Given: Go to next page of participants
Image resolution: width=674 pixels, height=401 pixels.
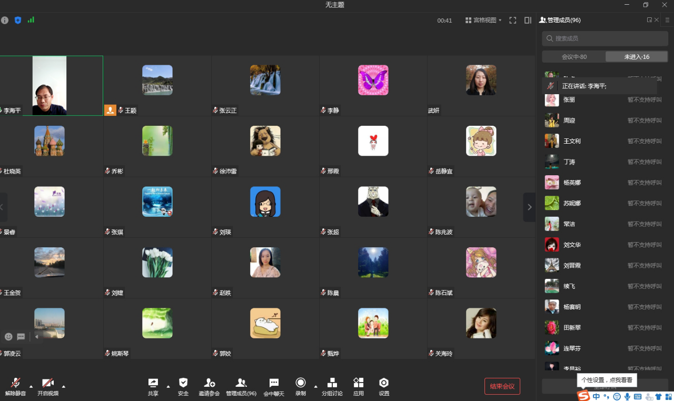Looking at the screenshot, I should pos(529,207).
